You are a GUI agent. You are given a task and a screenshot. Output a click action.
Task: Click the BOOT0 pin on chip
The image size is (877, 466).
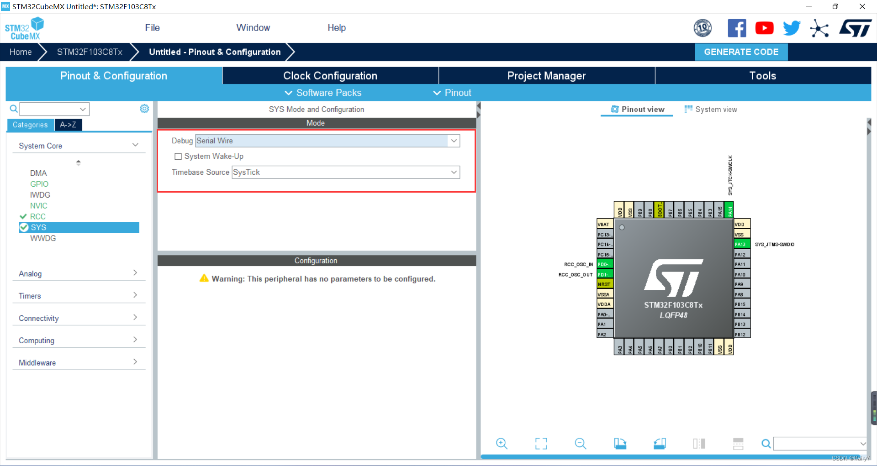tap(660, 210)
